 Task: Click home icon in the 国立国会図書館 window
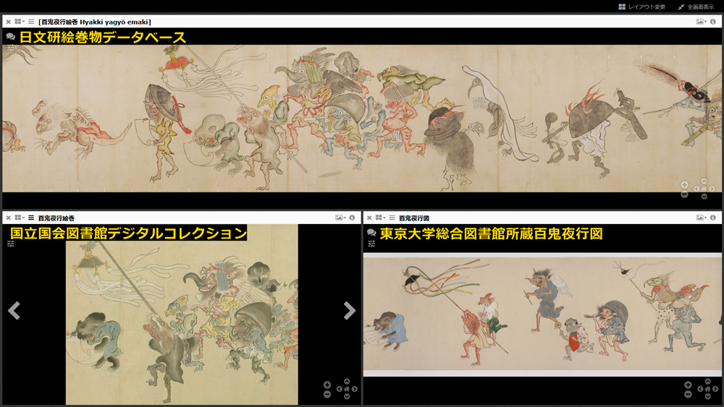(347, 389)
